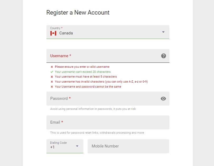This screenshot has width=214, height=166.
Task: Select the Country field showing Canada
Action: click(108, 32)
